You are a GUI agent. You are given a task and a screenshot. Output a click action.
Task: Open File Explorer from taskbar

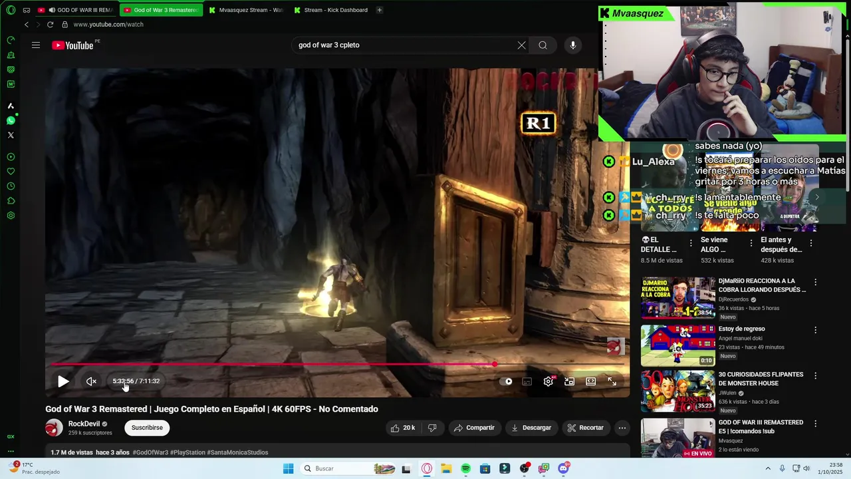pos(446,468)
